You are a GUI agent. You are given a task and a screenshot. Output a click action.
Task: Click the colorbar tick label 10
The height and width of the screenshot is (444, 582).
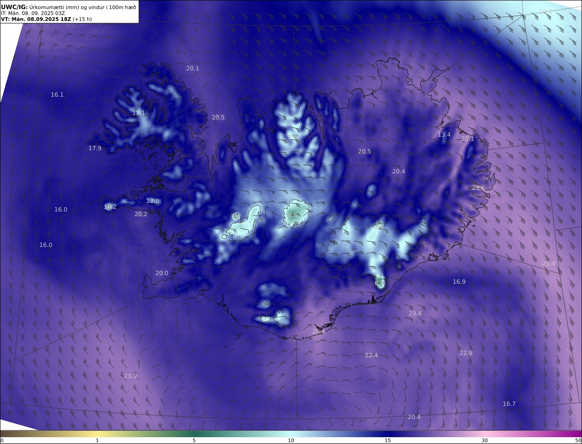[291, 440]
